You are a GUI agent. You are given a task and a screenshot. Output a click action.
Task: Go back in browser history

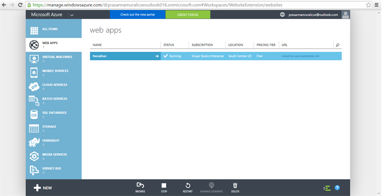tap(4, 4)
